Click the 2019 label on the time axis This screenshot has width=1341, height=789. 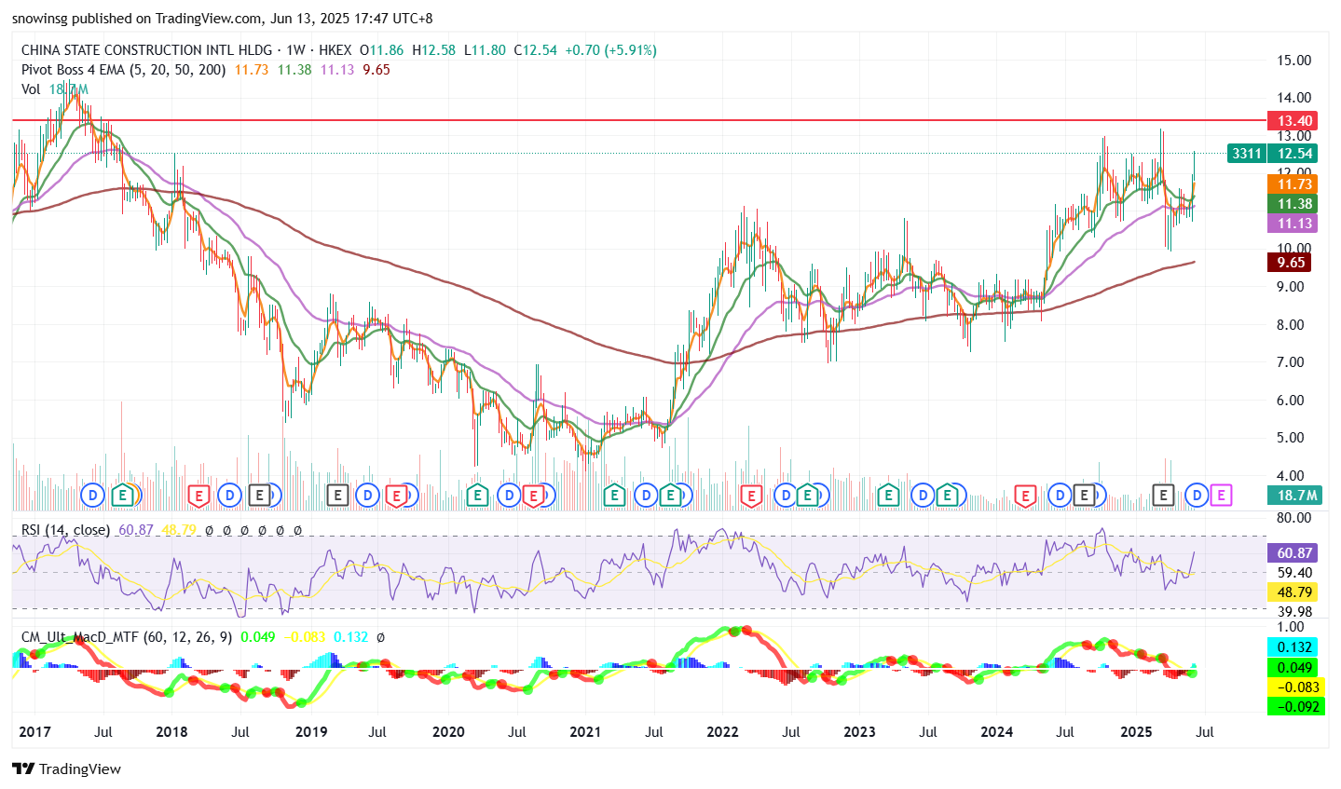click(x=310, y=731)
